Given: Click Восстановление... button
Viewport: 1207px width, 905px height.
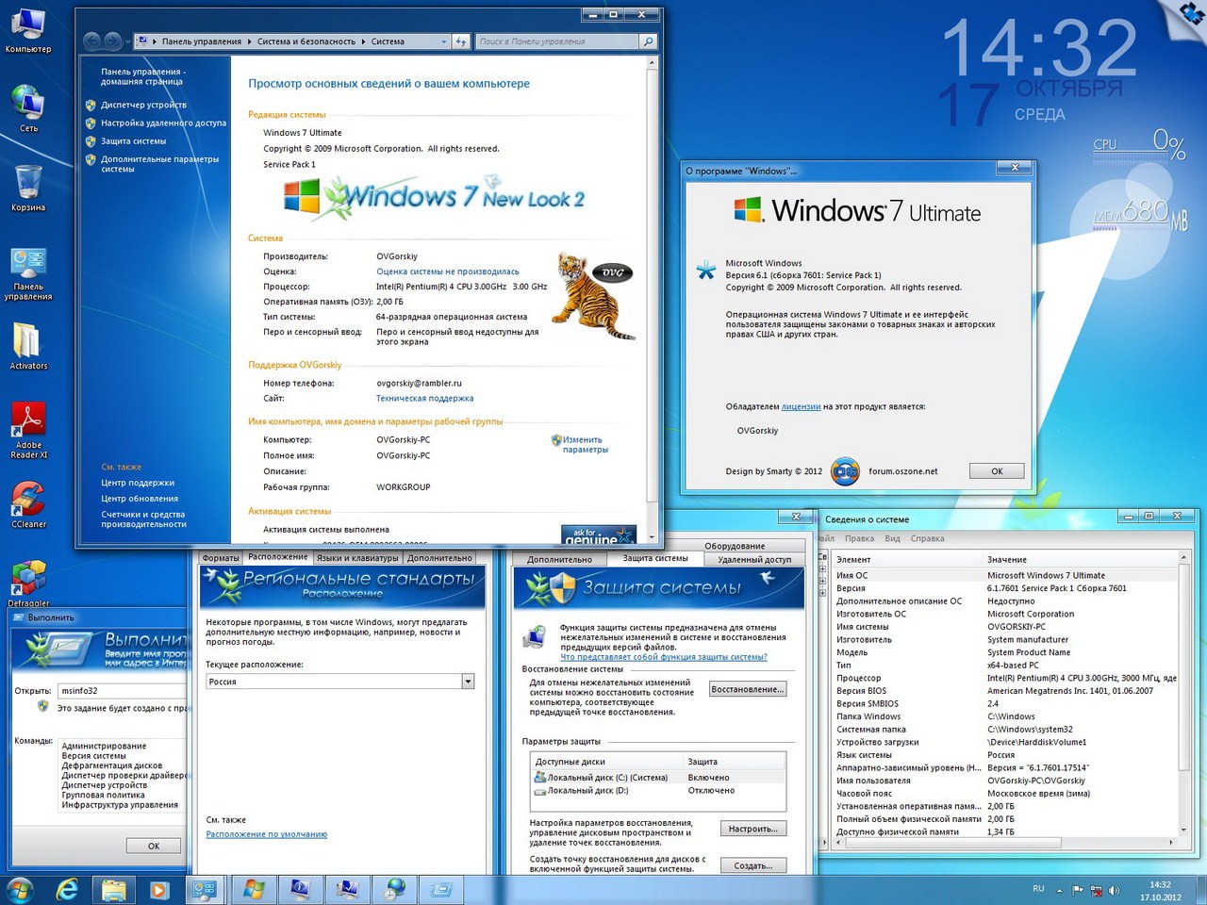Looking at the screenshot, I should tap(747, 689).
